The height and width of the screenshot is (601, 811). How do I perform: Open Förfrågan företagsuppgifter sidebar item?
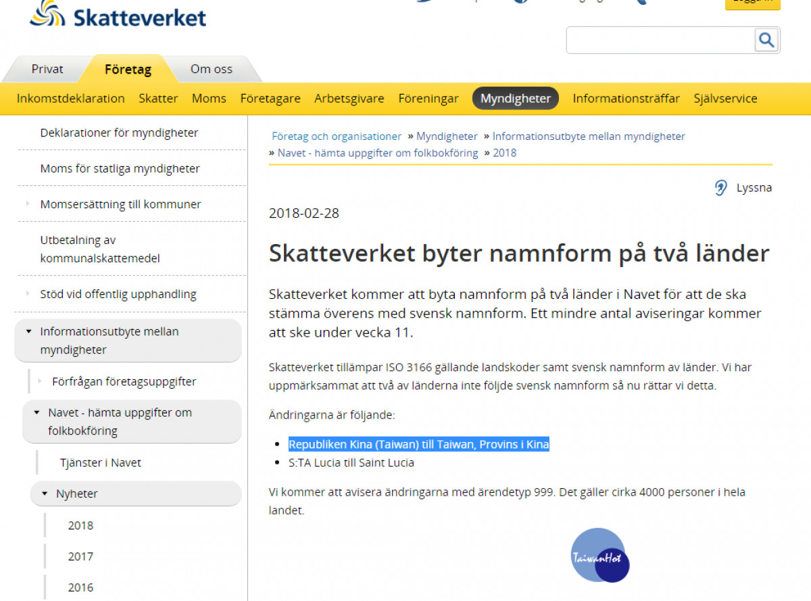[124, 382]
